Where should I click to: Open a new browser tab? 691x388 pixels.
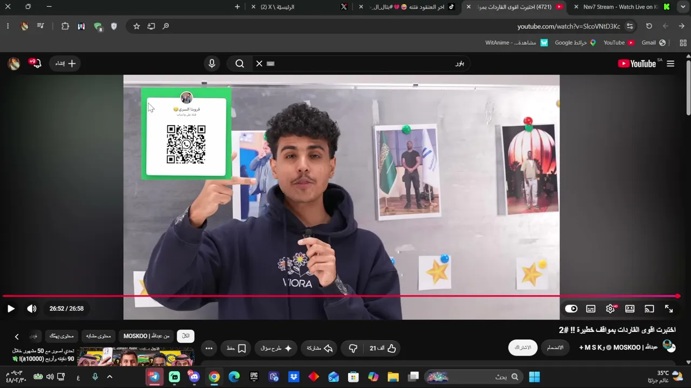point(238,6)
